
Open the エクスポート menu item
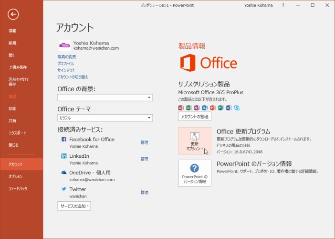[x=17, y=133]
